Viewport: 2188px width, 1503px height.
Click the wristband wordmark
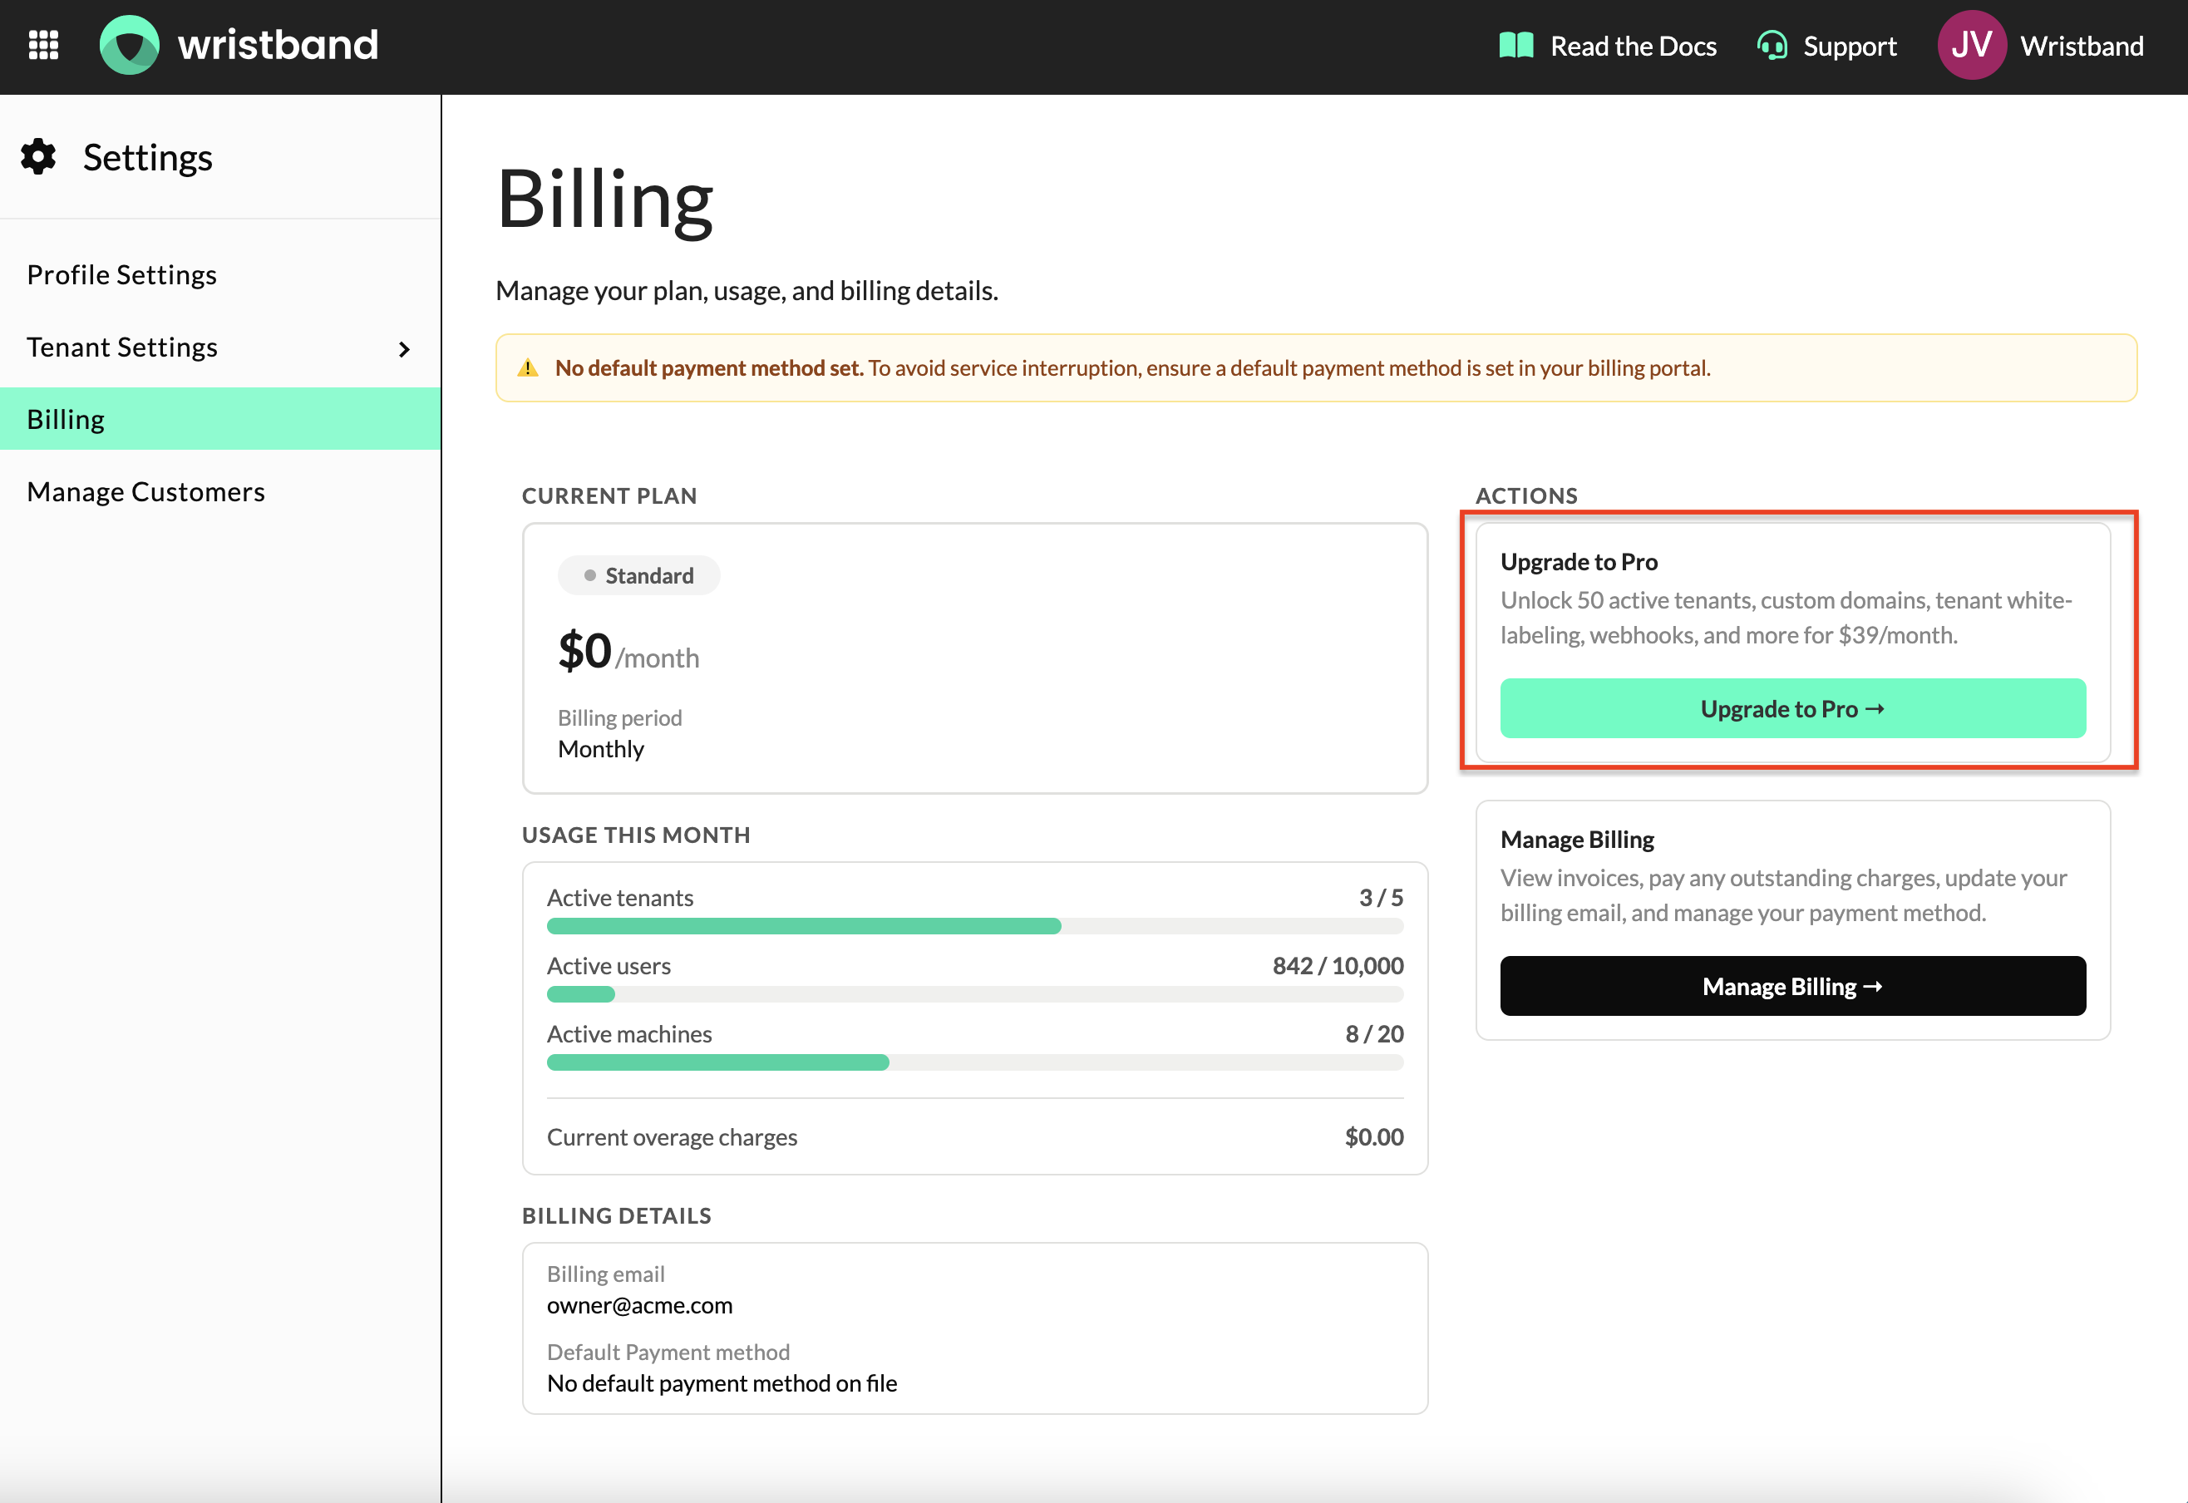click(278, 45)
